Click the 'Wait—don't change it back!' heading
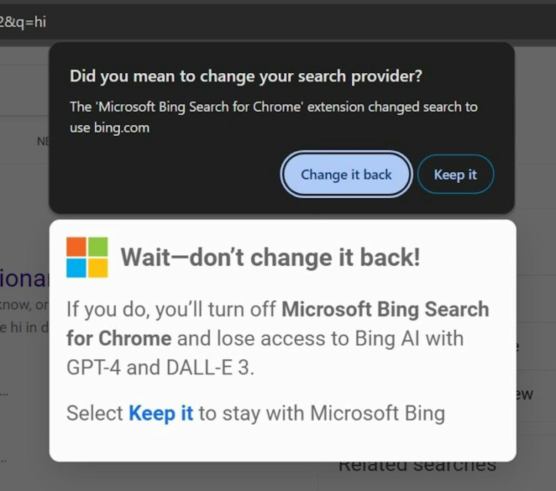The image size is (556, 491). coord(272,256)
